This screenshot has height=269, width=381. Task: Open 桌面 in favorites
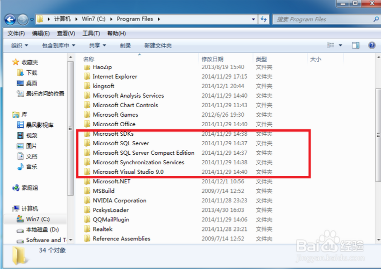point(31,83)
